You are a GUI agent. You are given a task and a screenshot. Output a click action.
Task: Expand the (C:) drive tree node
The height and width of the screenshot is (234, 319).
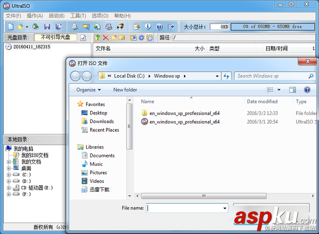pos(9,175)
